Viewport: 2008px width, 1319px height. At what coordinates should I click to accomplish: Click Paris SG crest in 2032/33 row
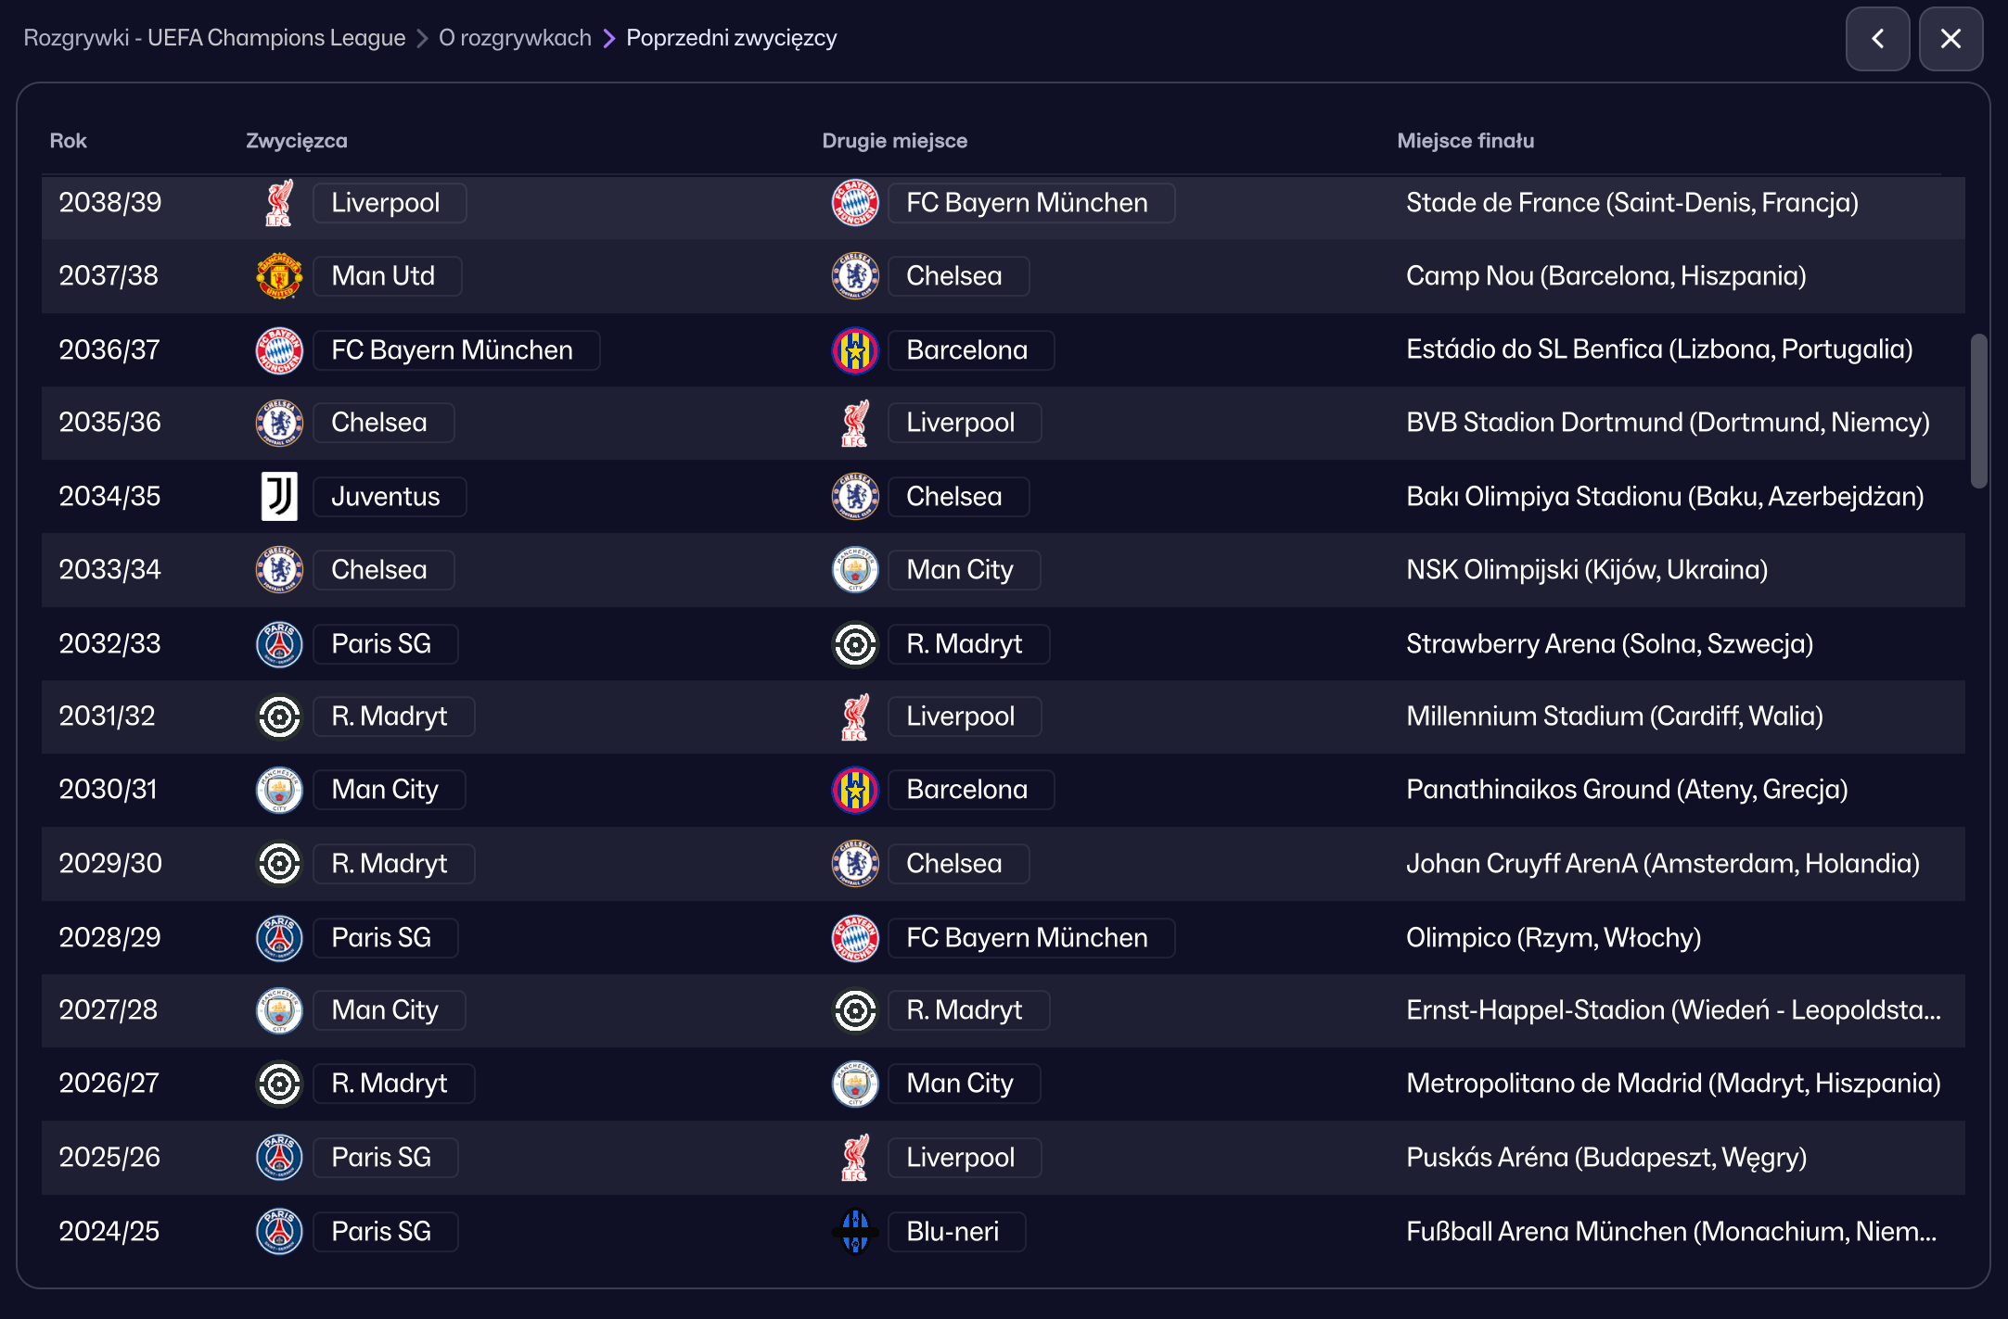[x=279, y=644]
